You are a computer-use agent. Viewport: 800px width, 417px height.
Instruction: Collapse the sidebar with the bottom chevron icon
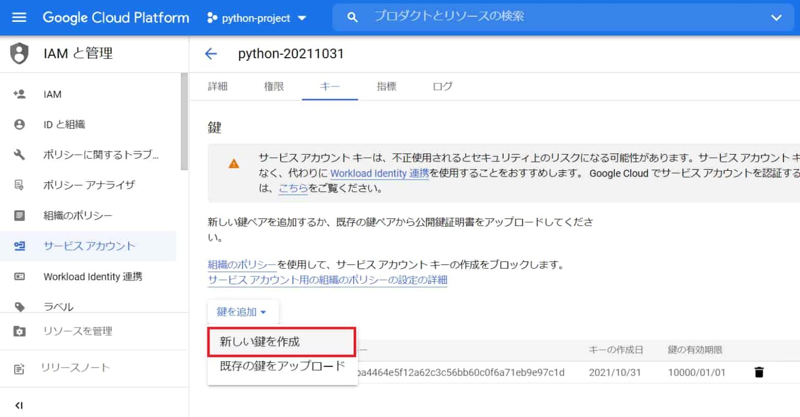click(x=19, y=406)
